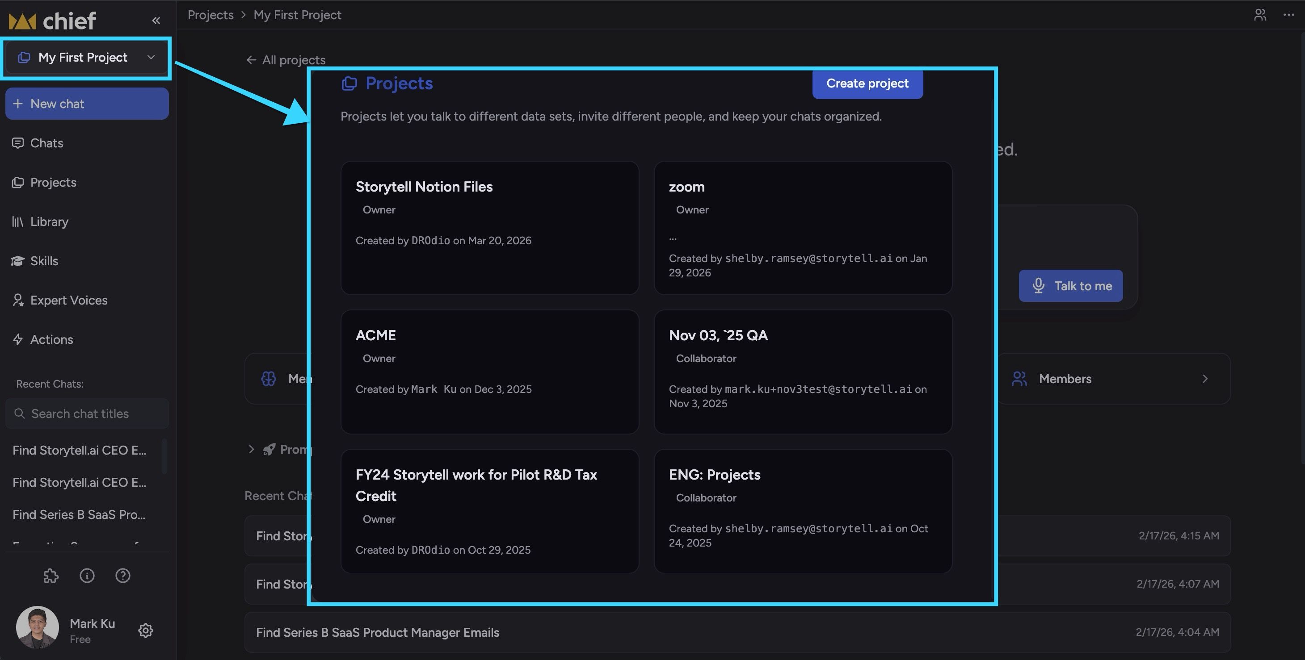Expand Members with the chevron arrow
Viewport: 1305px width, 660px height.
pos(1205,379)
